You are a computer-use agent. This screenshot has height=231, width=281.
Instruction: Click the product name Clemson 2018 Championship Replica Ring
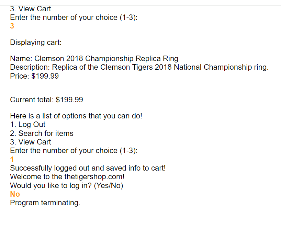tap(106, 59)
